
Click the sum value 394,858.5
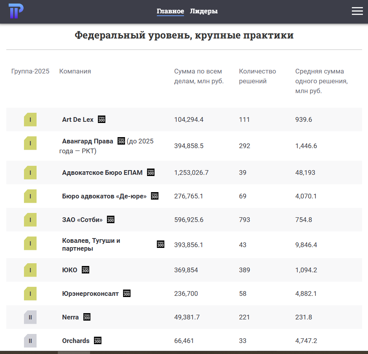click(x=189, y=146)
